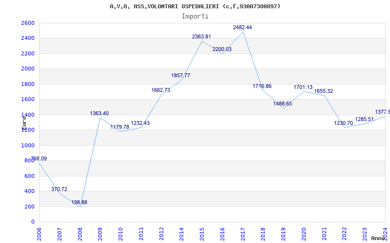The height and width of the screenshot is (243, 390).
Task: Select year 2018 on the x-axis
Action: point(263,234)
